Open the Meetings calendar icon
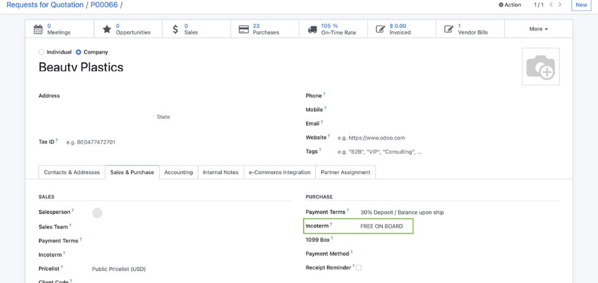The height and width of the screenshot is (283, 598). 38,29
